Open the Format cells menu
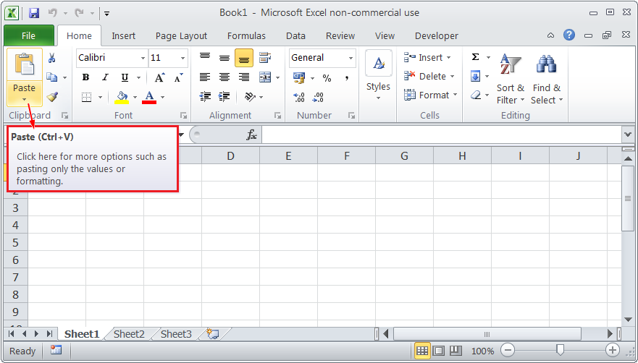The height and width of the screenshot is (363, 638). coord(430,95)
